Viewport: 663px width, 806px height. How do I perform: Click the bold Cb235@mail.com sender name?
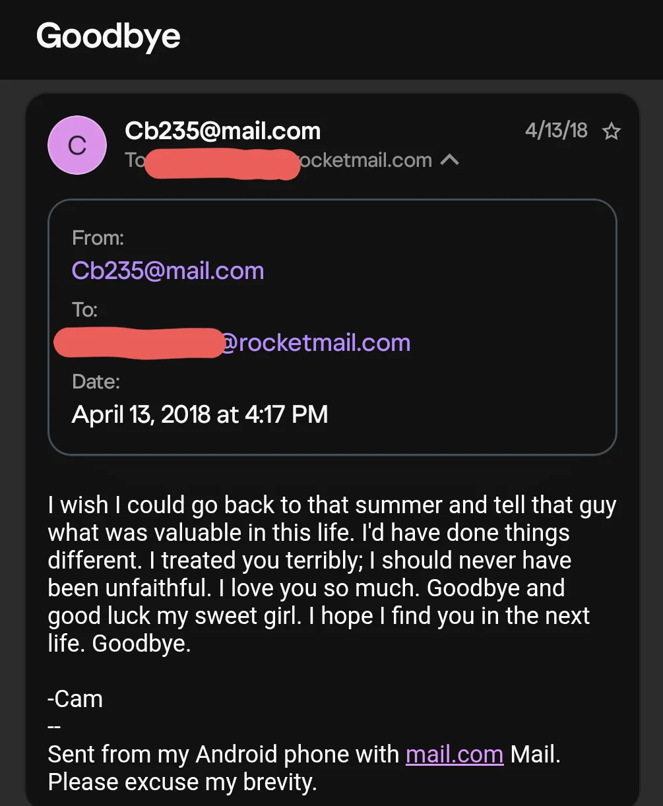coord(223,131)
